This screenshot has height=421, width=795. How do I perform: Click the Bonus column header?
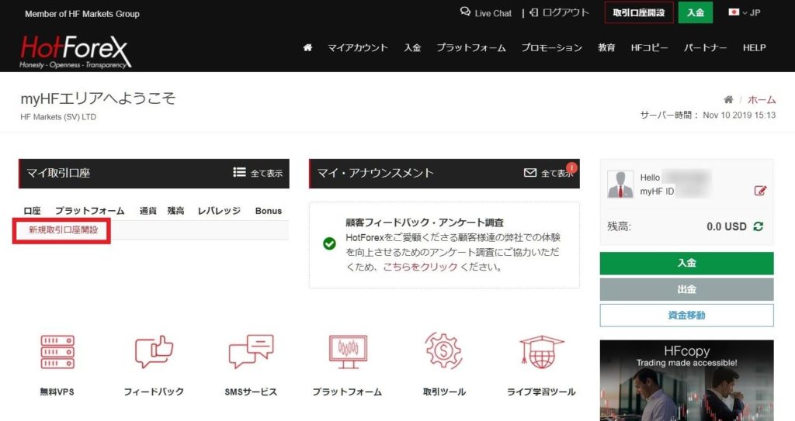[268, 211]
